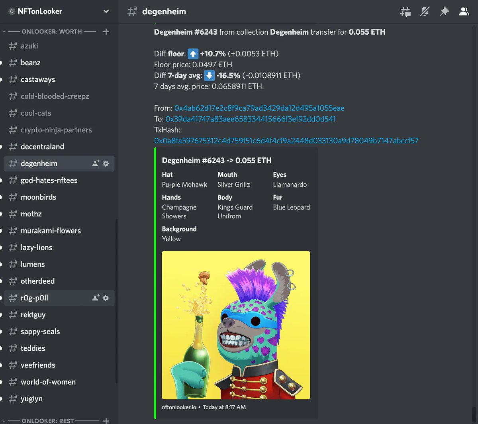This screenshot has height=424, width=478.
Task: Select the decentraland channel
Action: coord(59,146)
